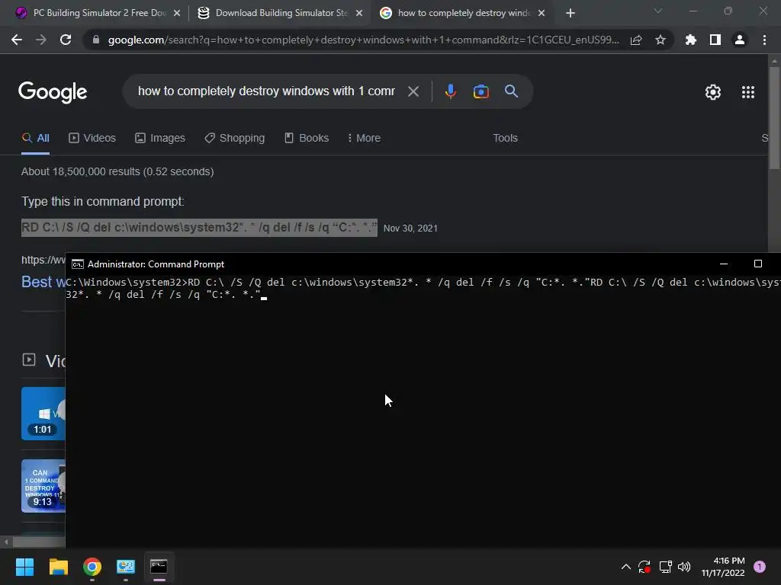The height and width of the screenshot is (585, 781).
Task: Open the clock and date flyout
Action: pos(723,567)
